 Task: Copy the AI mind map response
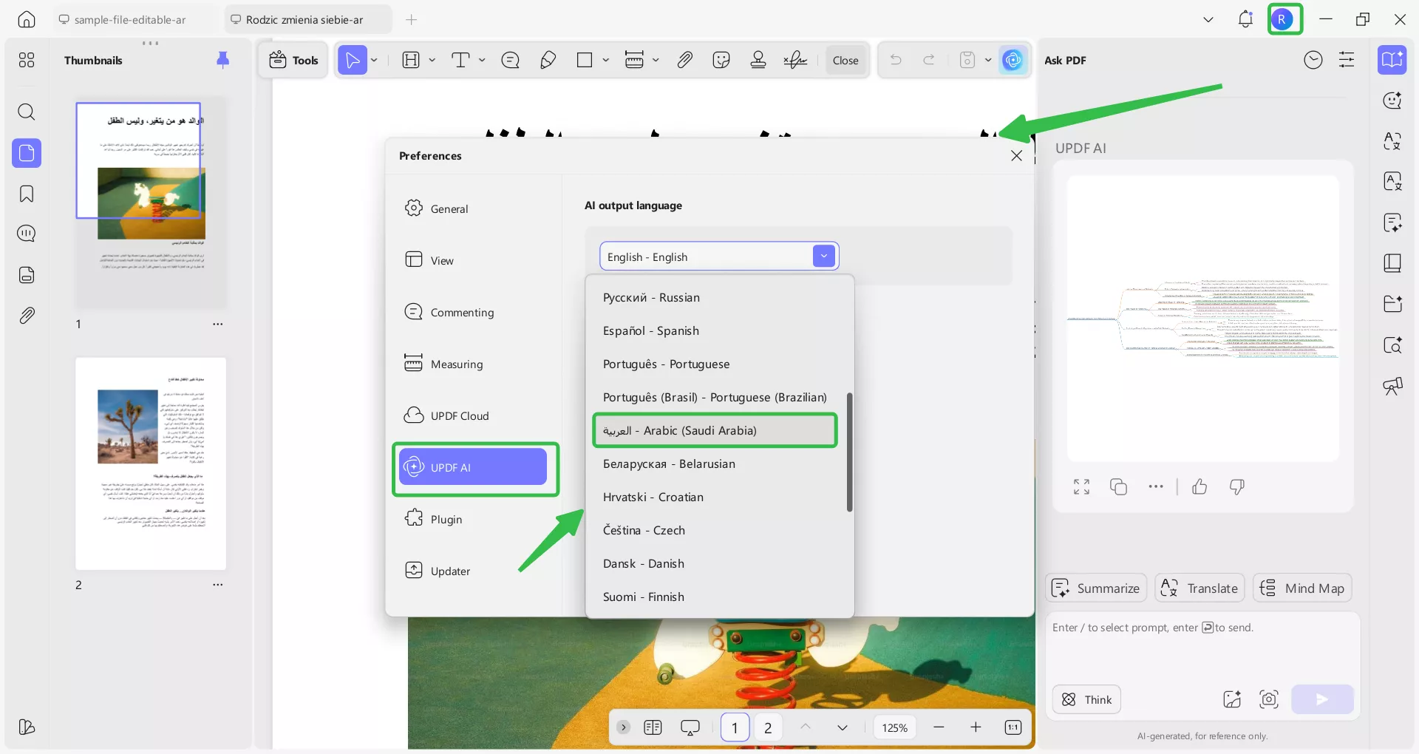[x=1118, y=486]
